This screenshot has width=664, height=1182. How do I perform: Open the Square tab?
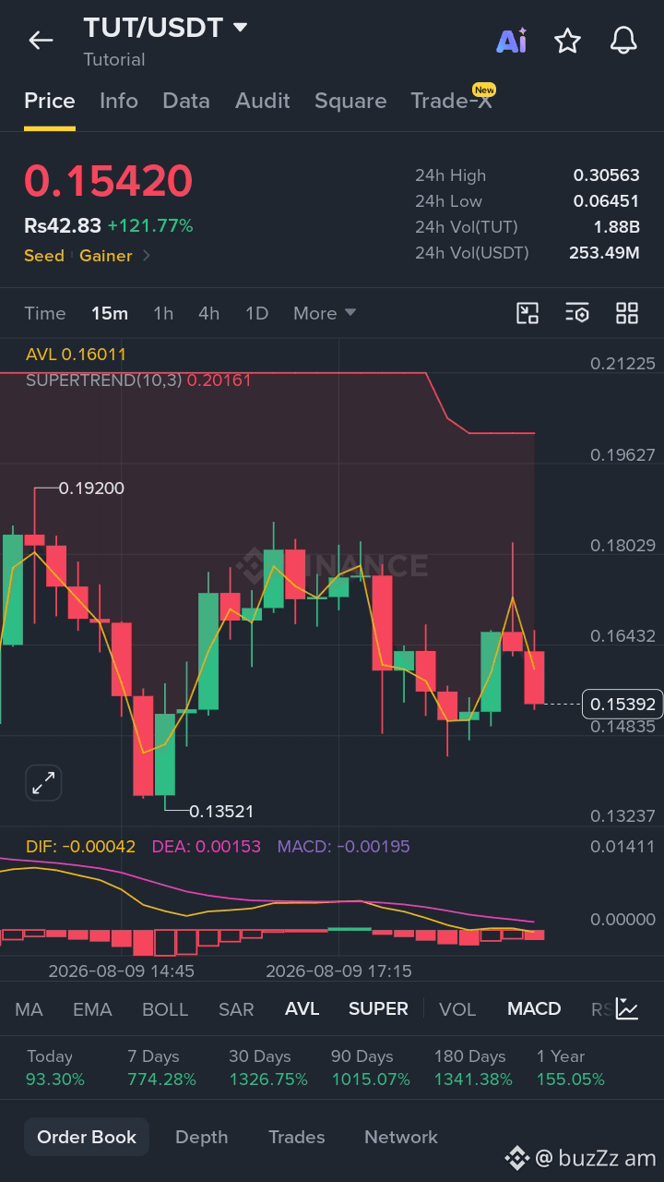click(350, 101)
